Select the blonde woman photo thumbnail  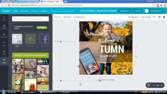pyautogui.click(x=43, y=71)
